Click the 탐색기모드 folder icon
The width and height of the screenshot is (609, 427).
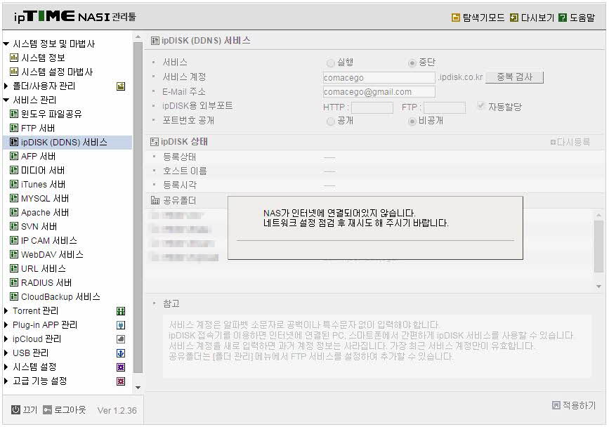[x=456, y=18]
